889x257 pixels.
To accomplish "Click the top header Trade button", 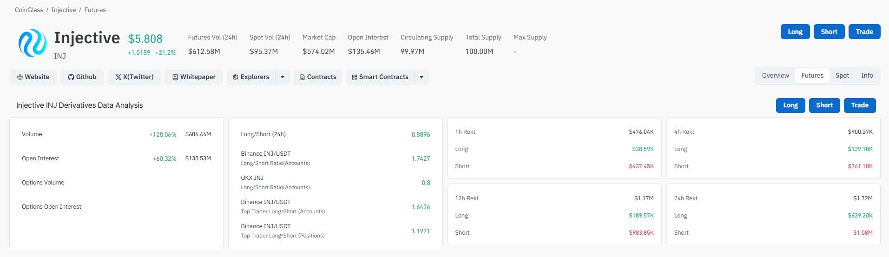I will [864, 32].
